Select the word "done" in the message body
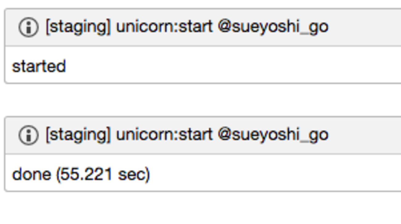The image size is (401, 224). 31,174
